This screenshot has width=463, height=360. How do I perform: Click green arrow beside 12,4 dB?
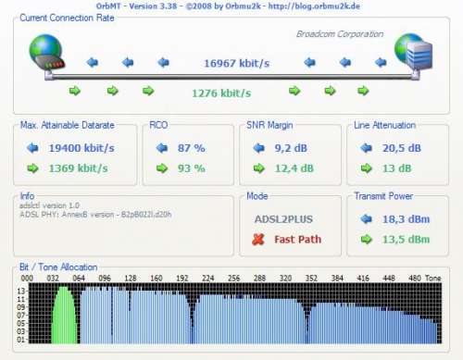click(x=259, y=168)
